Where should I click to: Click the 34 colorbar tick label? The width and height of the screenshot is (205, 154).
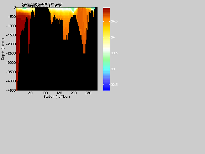[113, 37]
